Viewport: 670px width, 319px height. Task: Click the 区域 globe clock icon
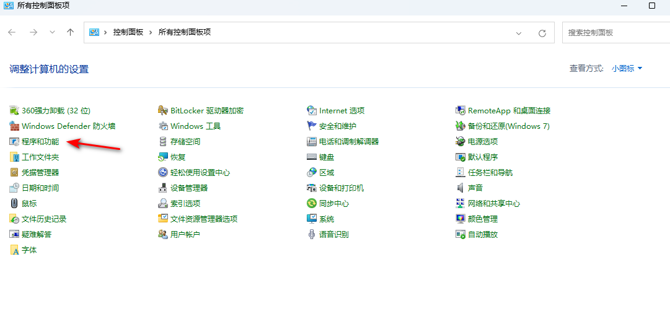312,173
